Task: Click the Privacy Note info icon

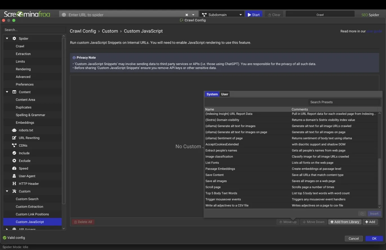Action: 74,58
